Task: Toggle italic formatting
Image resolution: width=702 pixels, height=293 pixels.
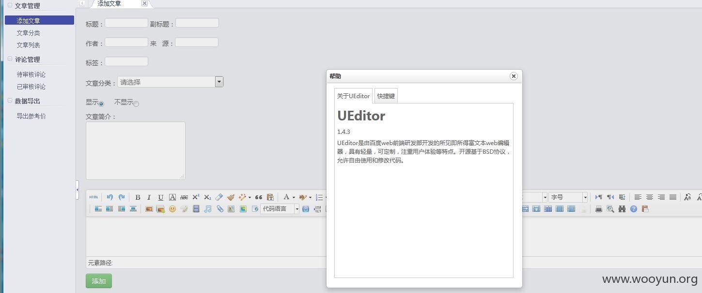Action: click(149, 197)
